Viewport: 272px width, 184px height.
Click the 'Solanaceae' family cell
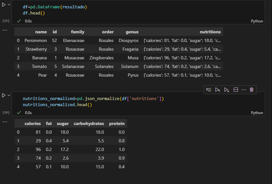coord(73,66)
